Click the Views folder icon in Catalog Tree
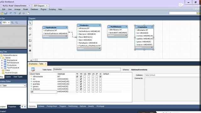The width and height of the screenshot is (201, 113). coord(3,70)
